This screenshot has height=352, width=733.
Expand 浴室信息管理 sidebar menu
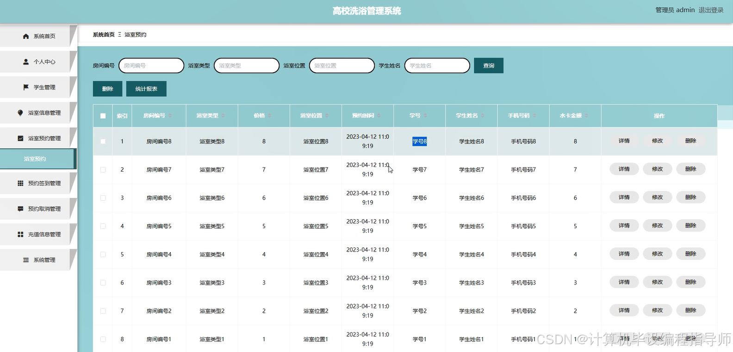point(38,112)
